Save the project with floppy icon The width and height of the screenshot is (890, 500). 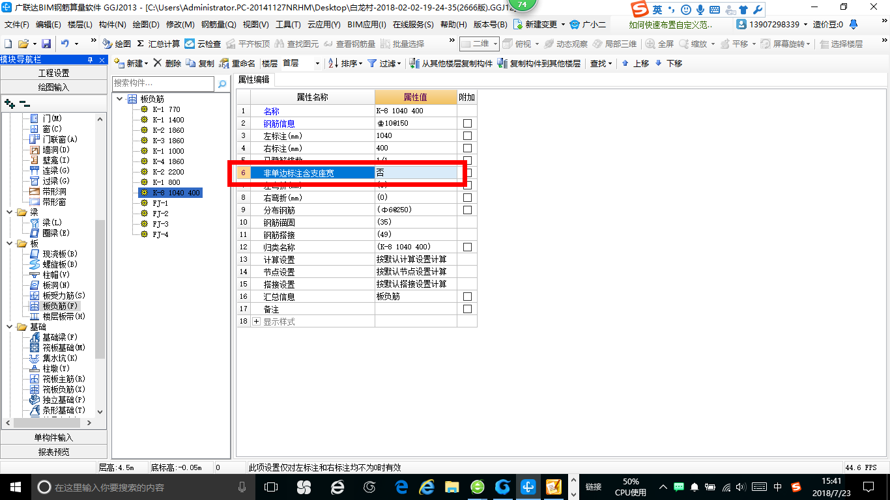click(46, 44)
